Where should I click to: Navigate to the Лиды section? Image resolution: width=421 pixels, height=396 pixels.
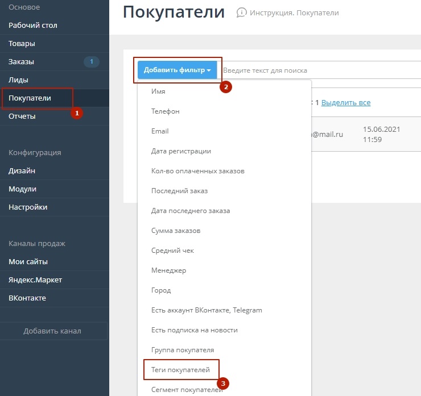[x=18, y=80]
